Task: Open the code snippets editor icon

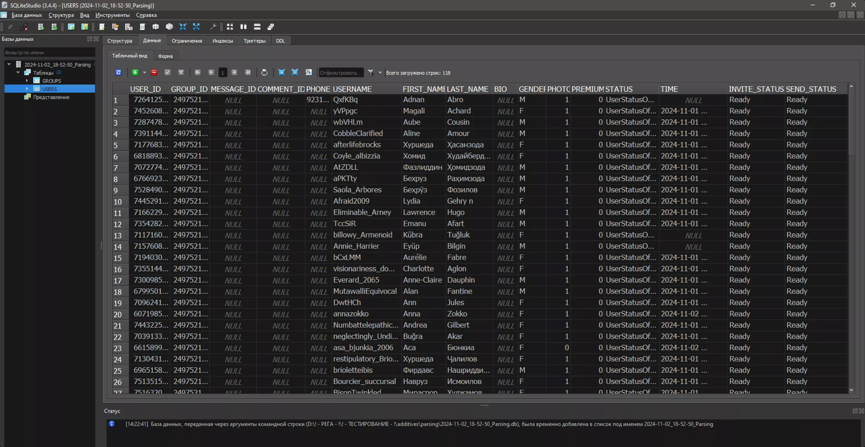Action: [142, 27]
